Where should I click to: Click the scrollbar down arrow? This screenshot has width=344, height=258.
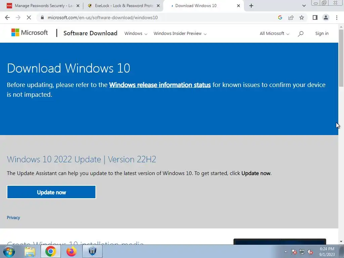tap(341, 242)
